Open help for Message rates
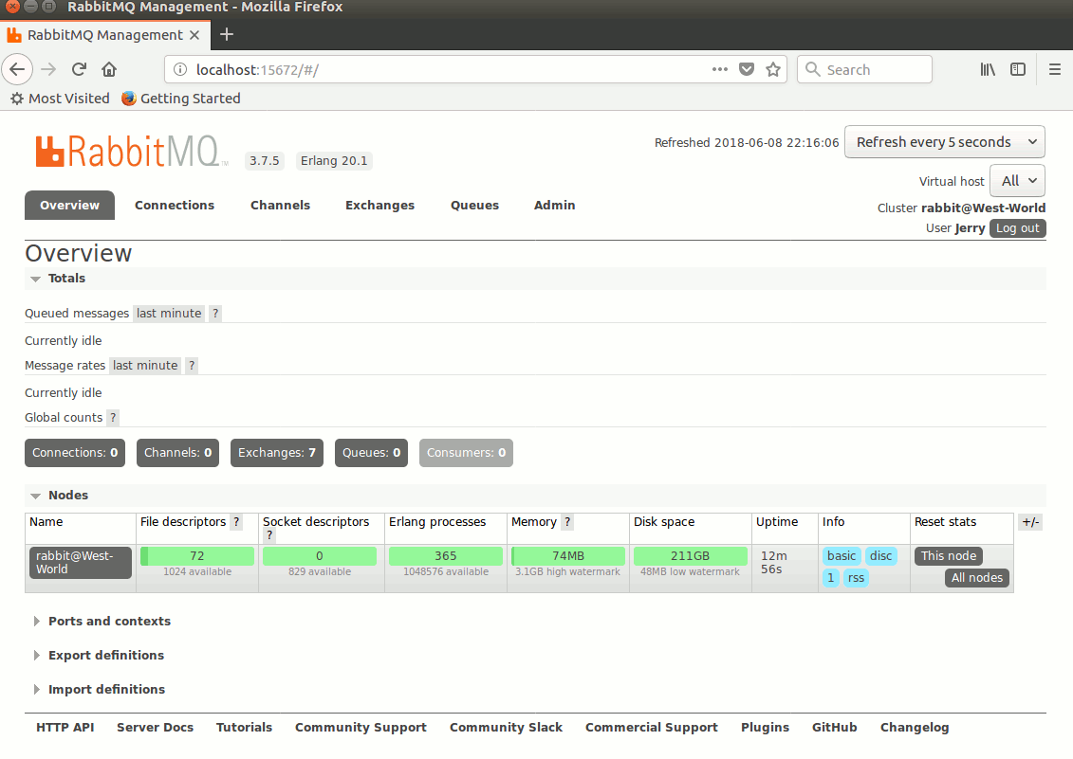The width and height of the screenshot is (1073, 759). tap(192, 365)
